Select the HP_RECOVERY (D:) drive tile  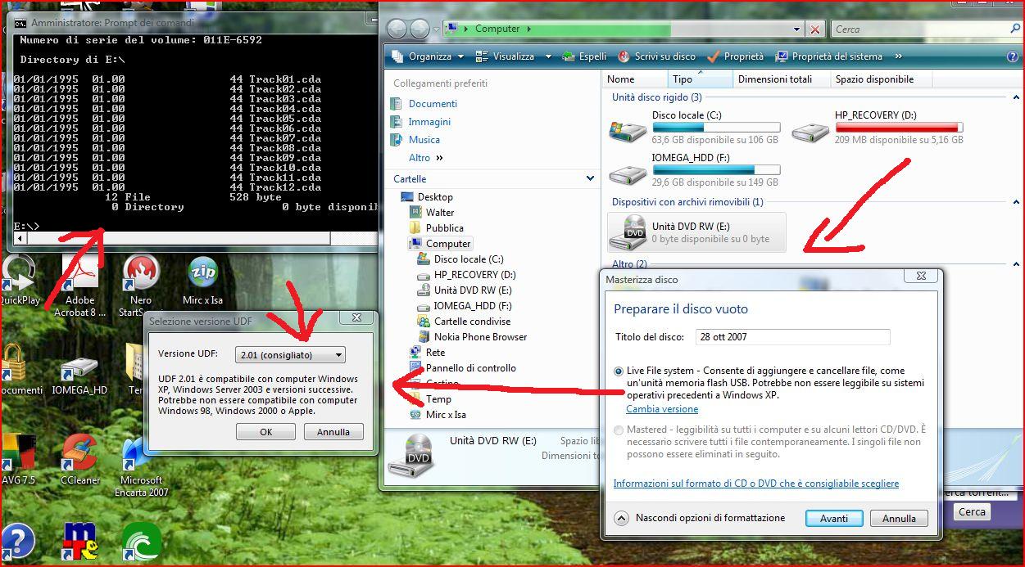pyautogui.click(x=878, y=128)
